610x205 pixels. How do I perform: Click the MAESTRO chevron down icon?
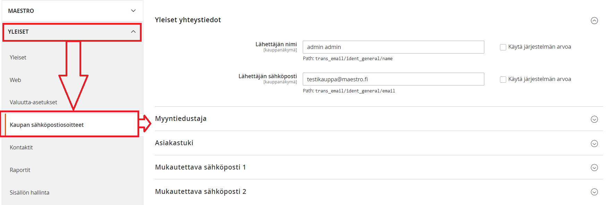coord(133,11)
